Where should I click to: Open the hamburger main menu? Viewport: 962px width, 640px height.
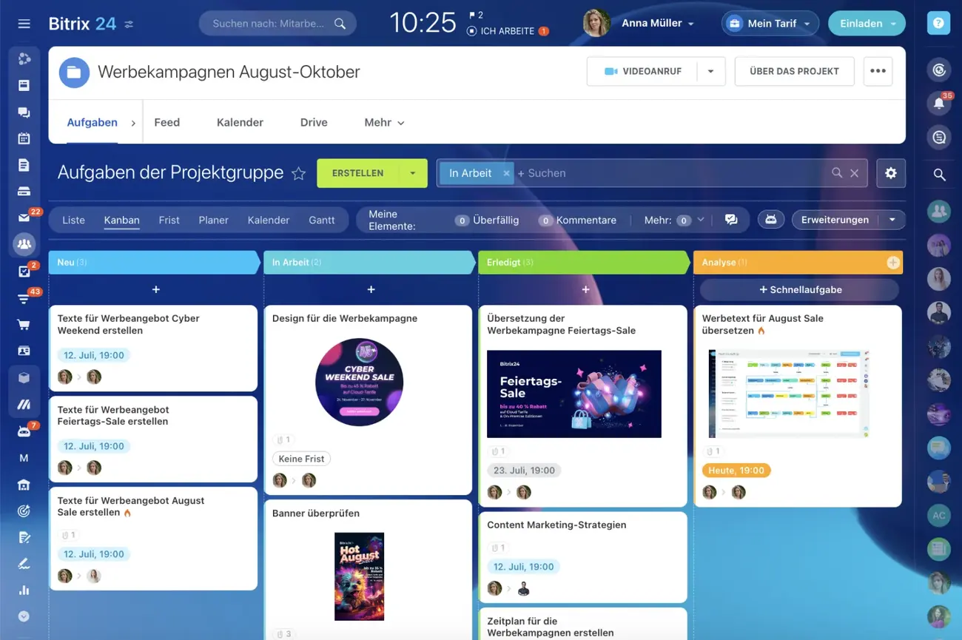pos(24,24)
